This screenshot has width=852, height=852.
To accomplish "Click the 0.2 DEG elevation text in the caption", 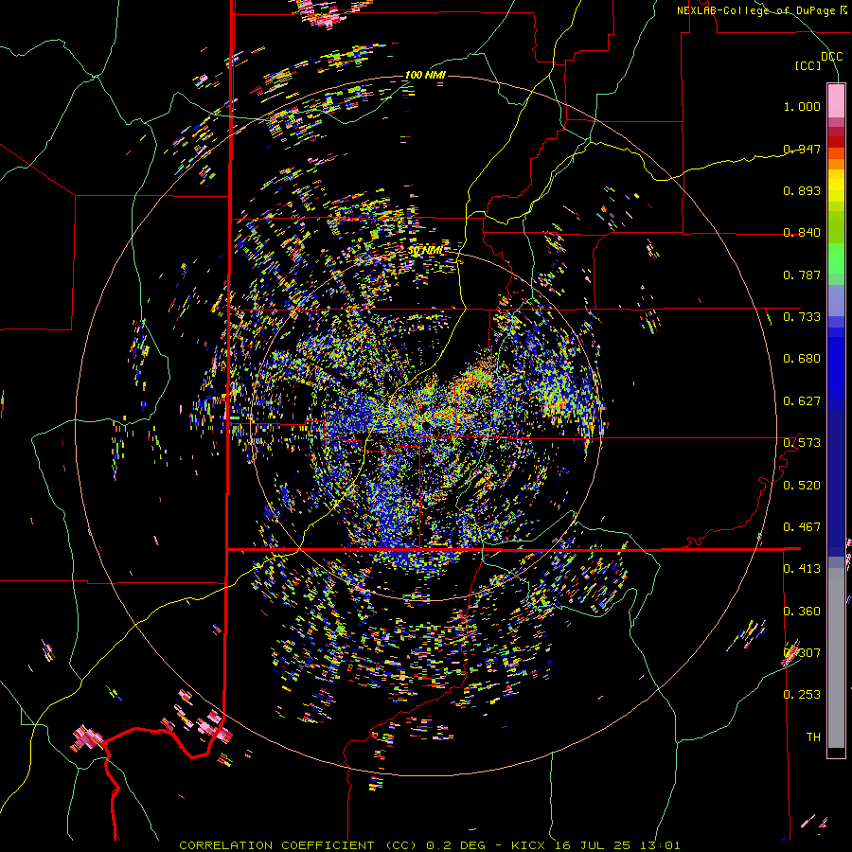I will (x=454, y=845).
